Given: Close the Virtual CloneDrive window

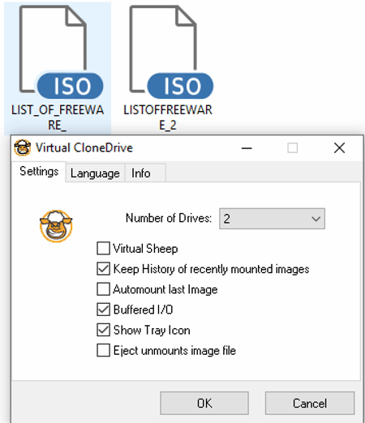Looking at the screenshot, I should coord(339,148).
